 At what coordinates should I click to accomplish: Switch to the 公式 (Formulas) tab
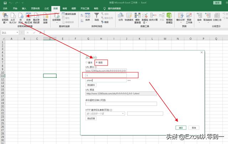[47, 9]
